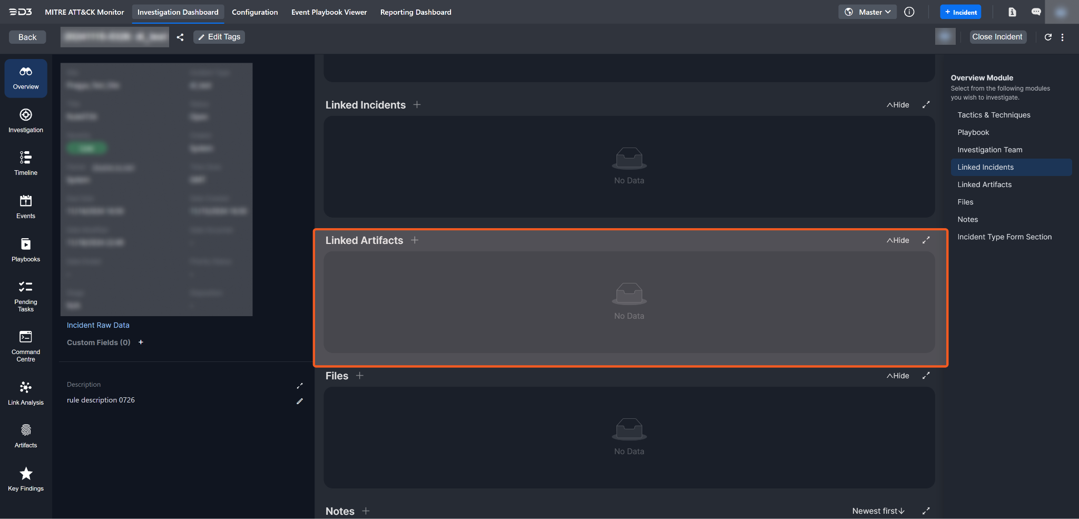The width and height of the screenshot is (1079, 519).
Task: Go to Link Analysis in sidebar
Action: [26, 393]
